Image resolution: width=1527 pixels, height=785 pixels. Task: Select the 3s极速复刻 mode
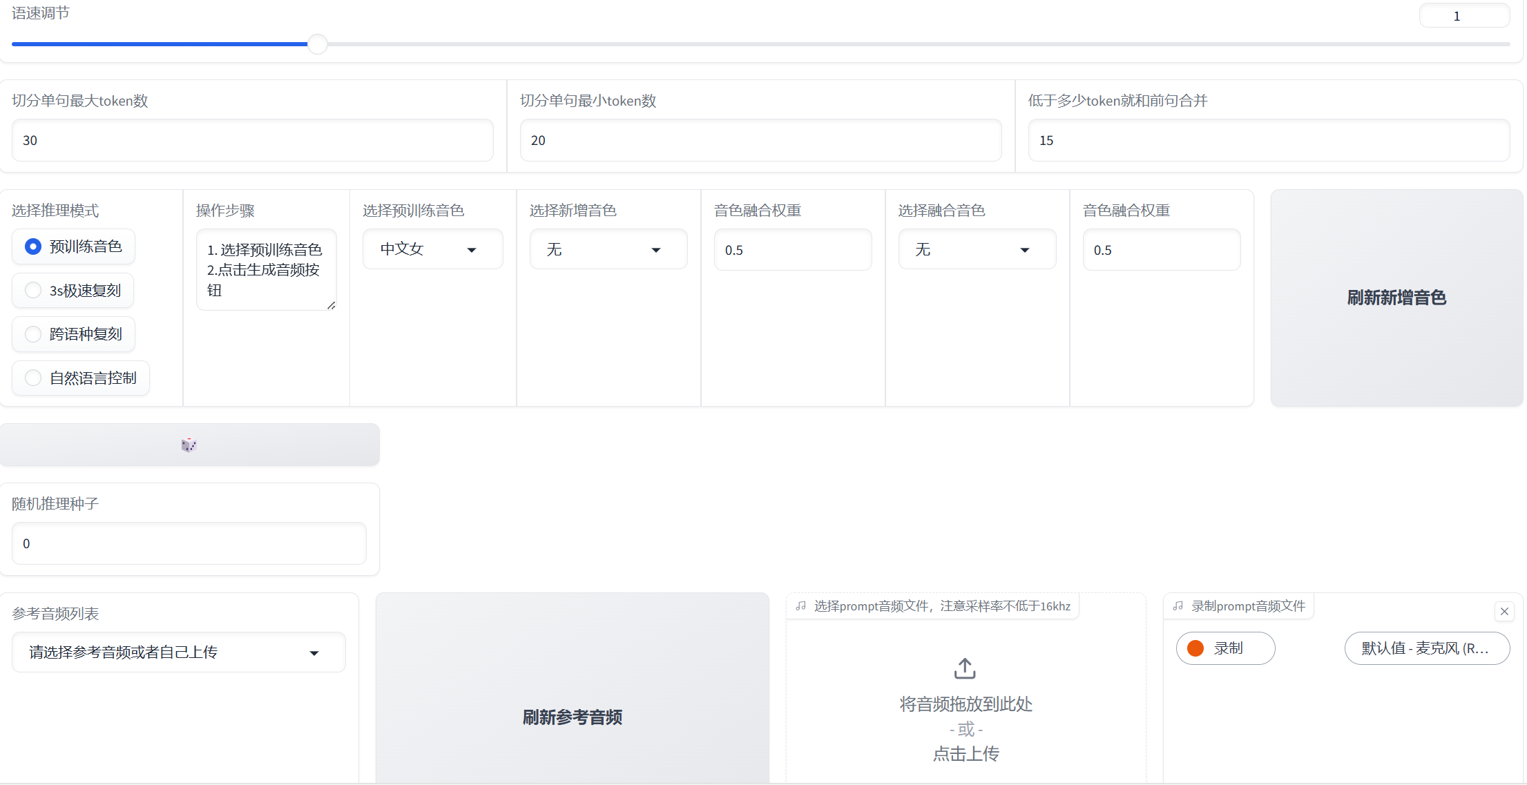point(73,291)
